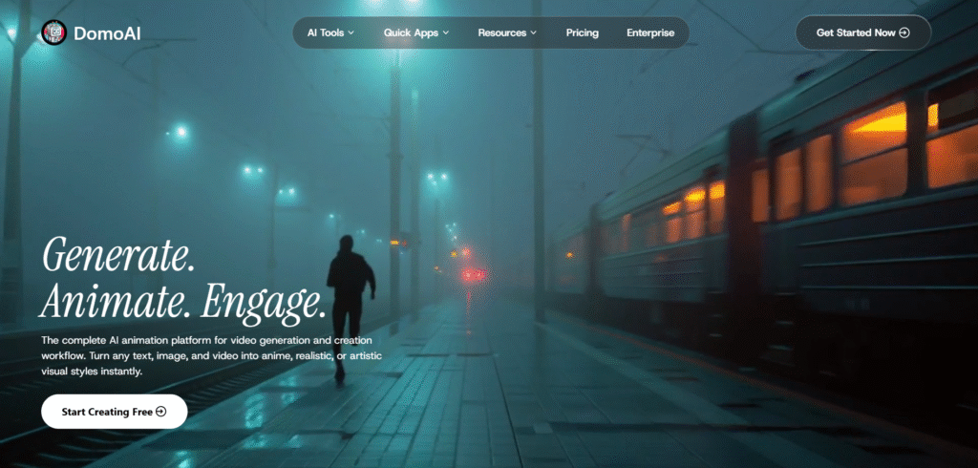Open the AI Tools menu

[x=325, y=32]
